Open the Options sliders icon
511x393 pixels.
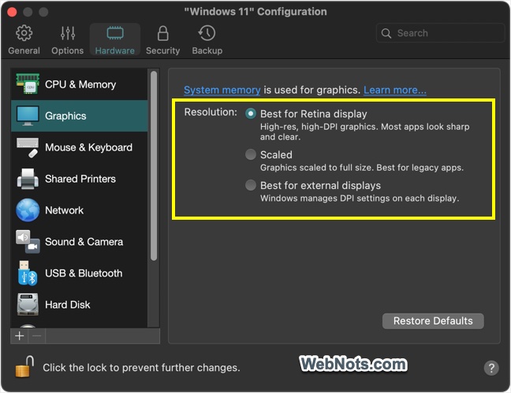pyautogui.click(x=68, y=33)
